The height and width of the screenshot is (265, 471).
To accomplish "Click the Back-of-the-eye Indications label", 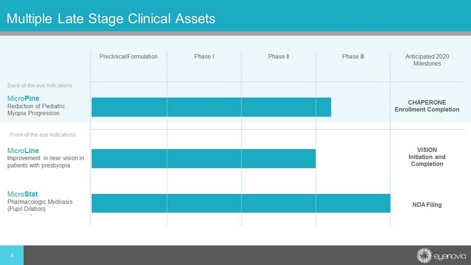I will point(40,85).
